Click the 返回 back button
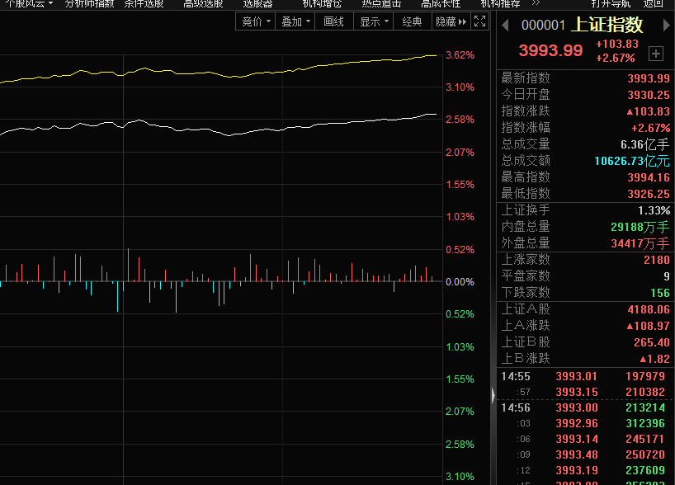675x485 pixels. pos(654,3)
